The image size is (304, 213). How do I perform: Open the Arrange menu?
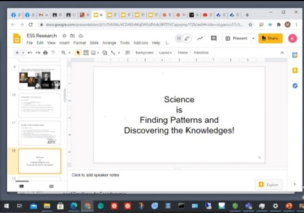pos(109,43)
